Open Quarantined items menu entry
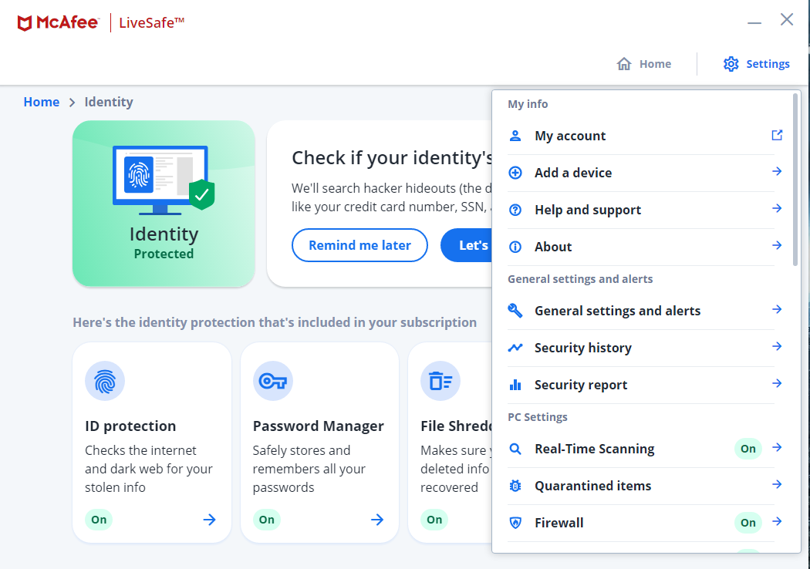Screen dimensions: 810x569 tap(645, 486)
